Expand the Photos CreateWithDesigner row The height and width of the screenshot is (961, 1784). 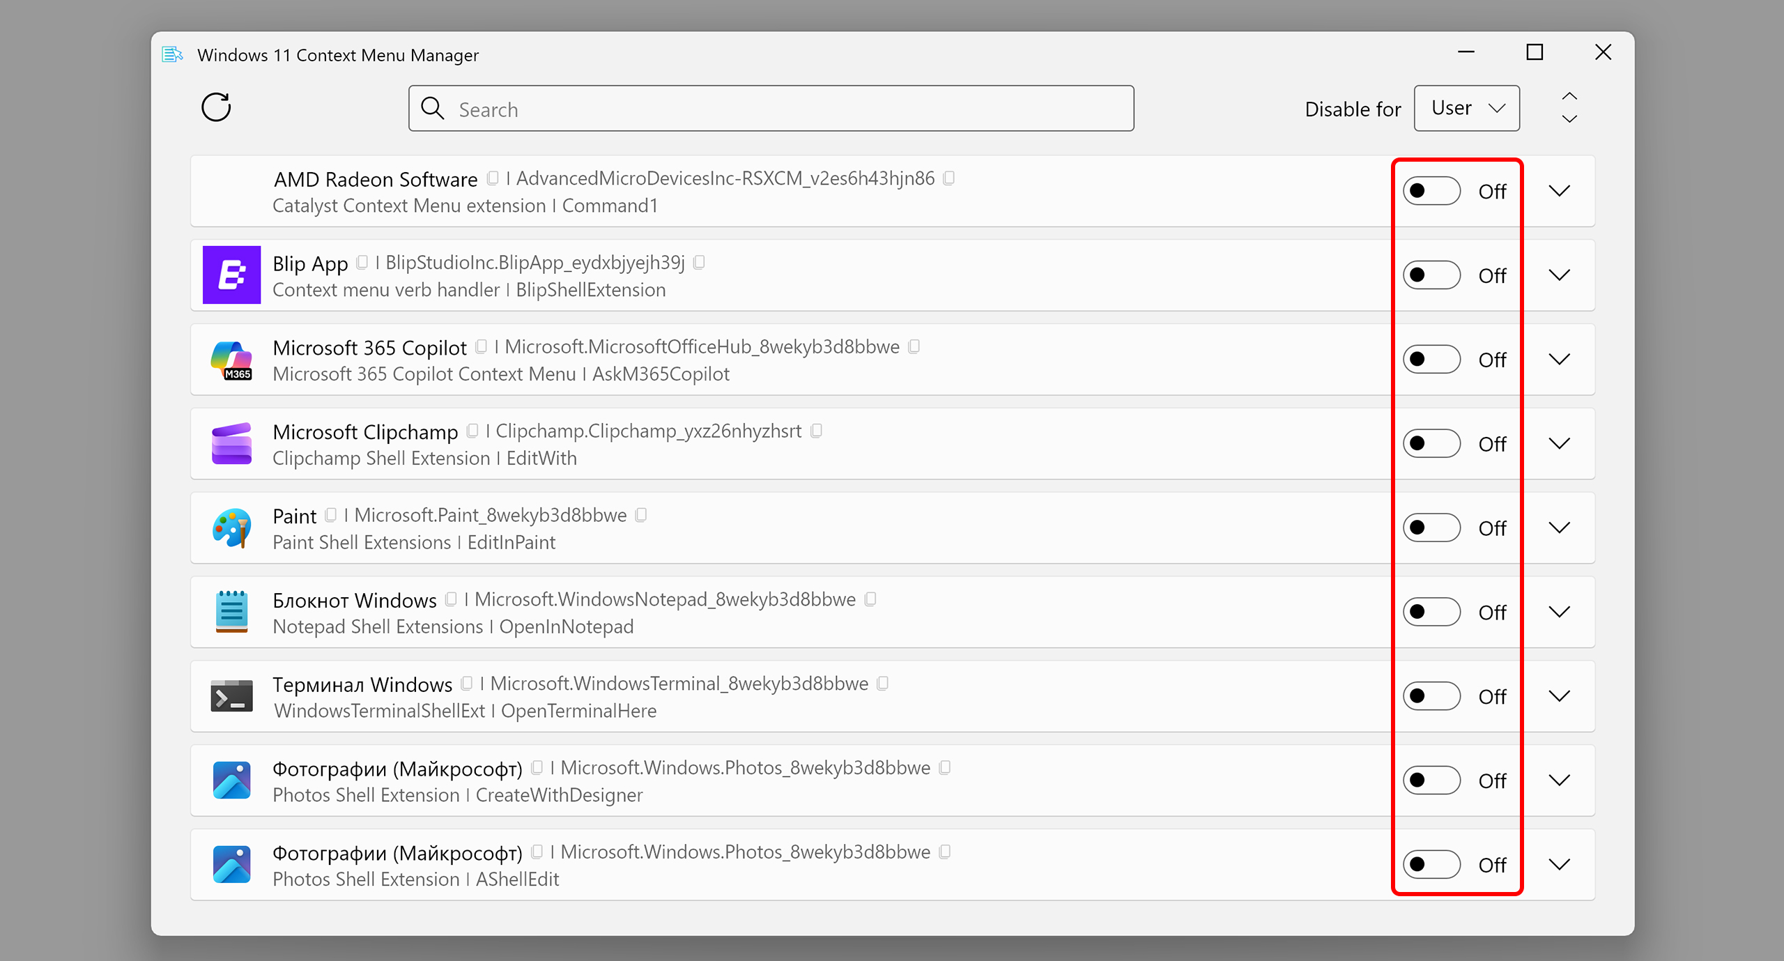(1560, 781)
